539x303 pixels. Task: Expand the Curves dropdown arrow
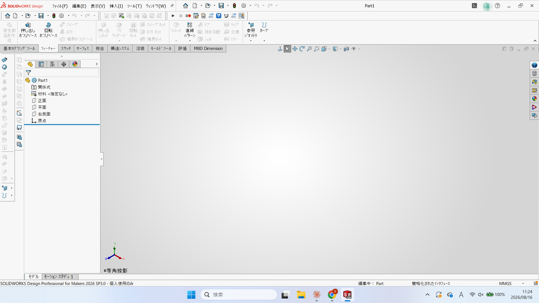[x=264, y=41]
